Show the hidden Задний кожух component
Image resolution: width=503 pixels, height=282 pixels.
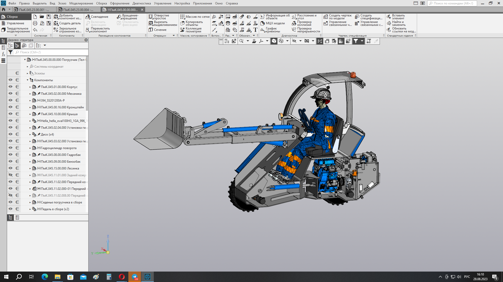[10, 175]
